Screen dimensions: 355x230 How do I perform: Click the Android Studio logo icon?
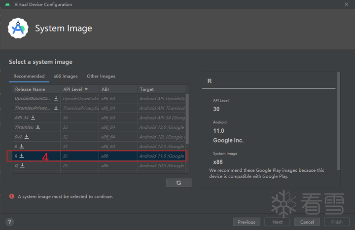pos(18,28)
